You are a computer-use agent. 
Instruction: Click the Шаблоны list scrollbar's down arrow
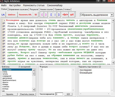click(x=34, y=90)
